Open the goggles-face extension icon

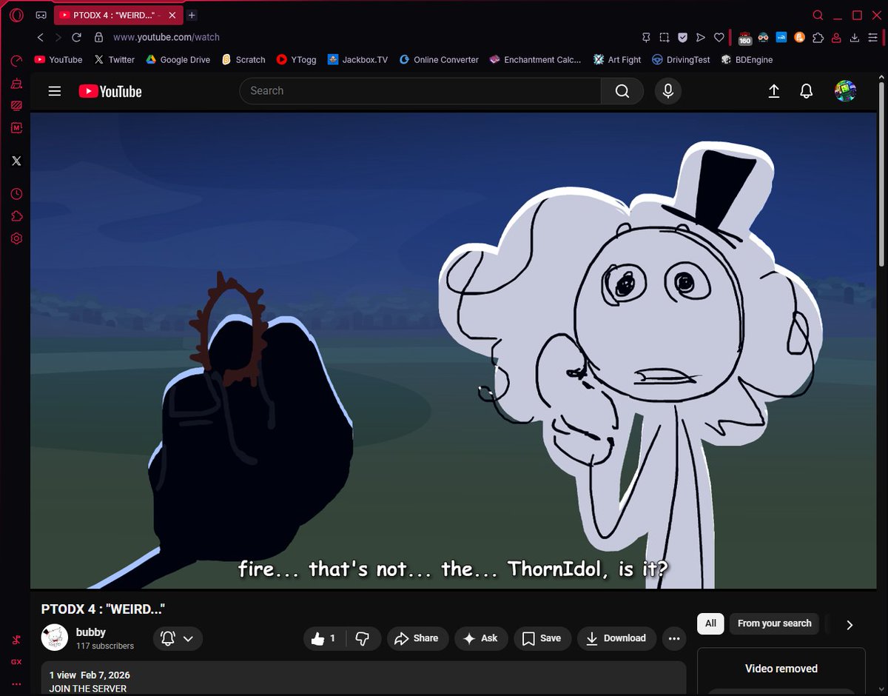pos(763,37)
